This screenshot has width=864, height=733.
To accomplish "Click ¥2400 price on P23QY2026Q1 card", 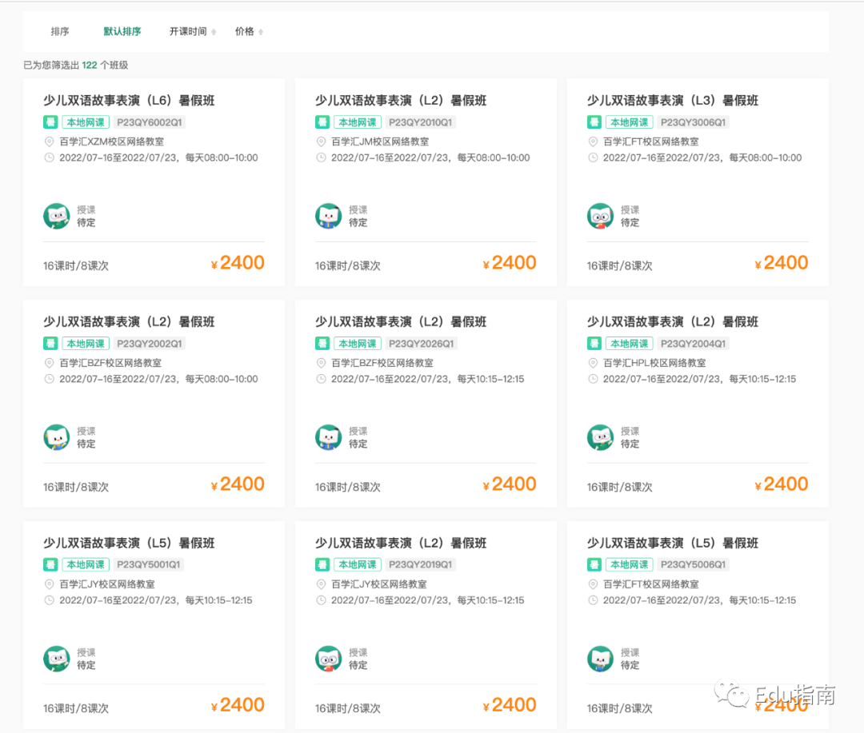I will 510,484.
